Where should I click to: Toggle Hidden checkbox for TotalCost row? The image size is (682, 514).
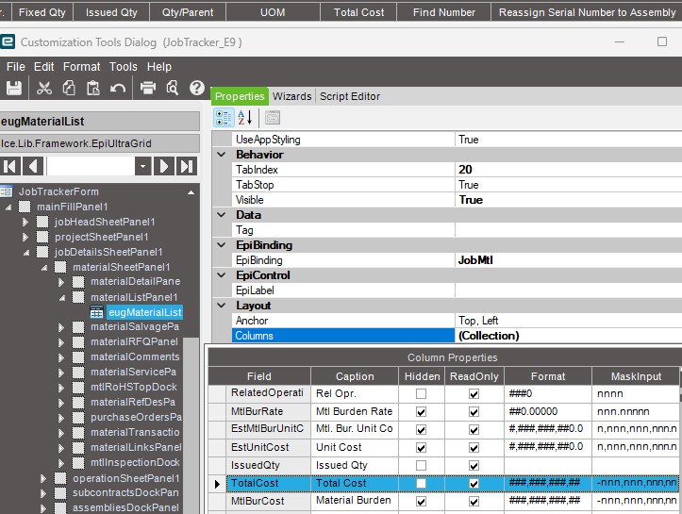click(421, 484)
